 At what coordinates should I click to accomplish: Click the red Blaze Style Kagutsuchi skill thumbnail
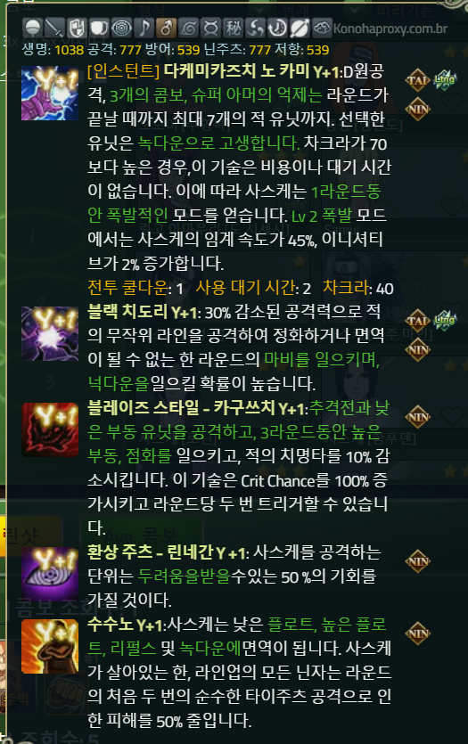pyautogui.click(x=50, y=429)
